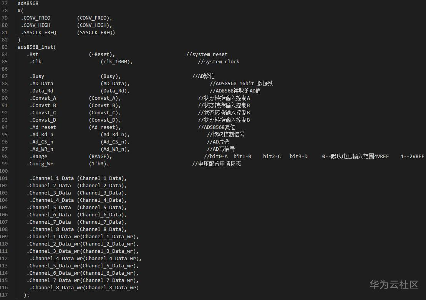The image size is (426, 300).
Task: Click the (~Reset) signal on line 84
Action: tap(102, 54)
